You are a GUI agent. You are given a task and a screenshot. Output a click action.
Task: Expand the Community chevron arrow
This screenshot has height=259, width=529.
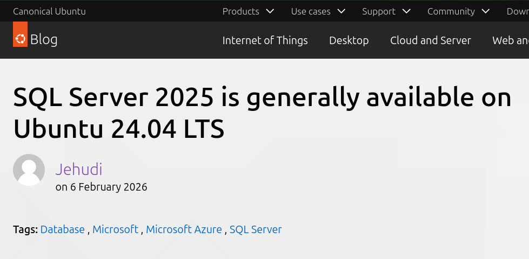point(485,11)
